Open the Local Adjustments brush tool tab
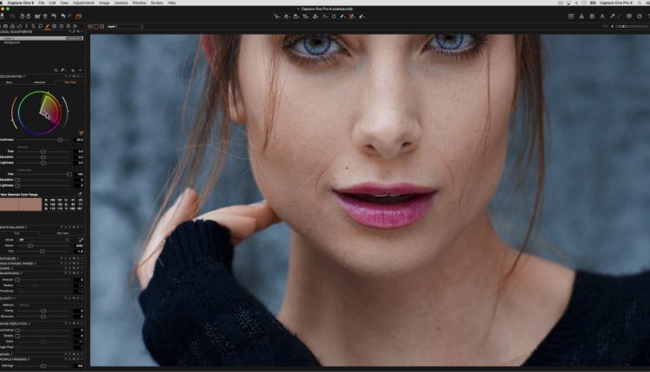Viewport: 650px width, 372px height. coord(48,26)
